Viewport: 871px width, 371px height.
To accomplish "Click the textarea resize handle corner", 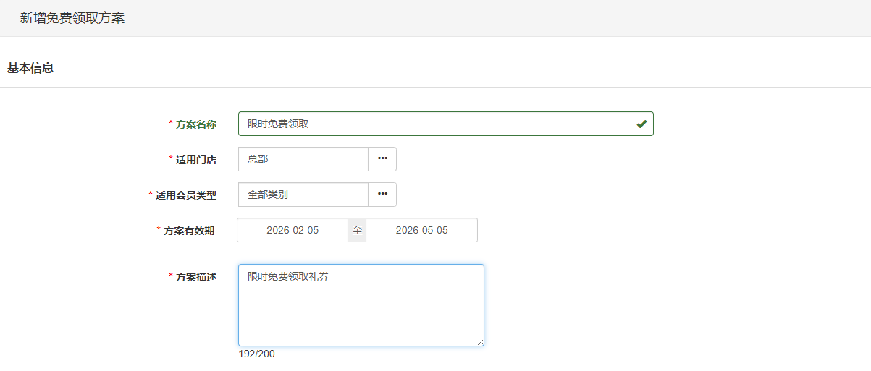I will tap(479, 341).
